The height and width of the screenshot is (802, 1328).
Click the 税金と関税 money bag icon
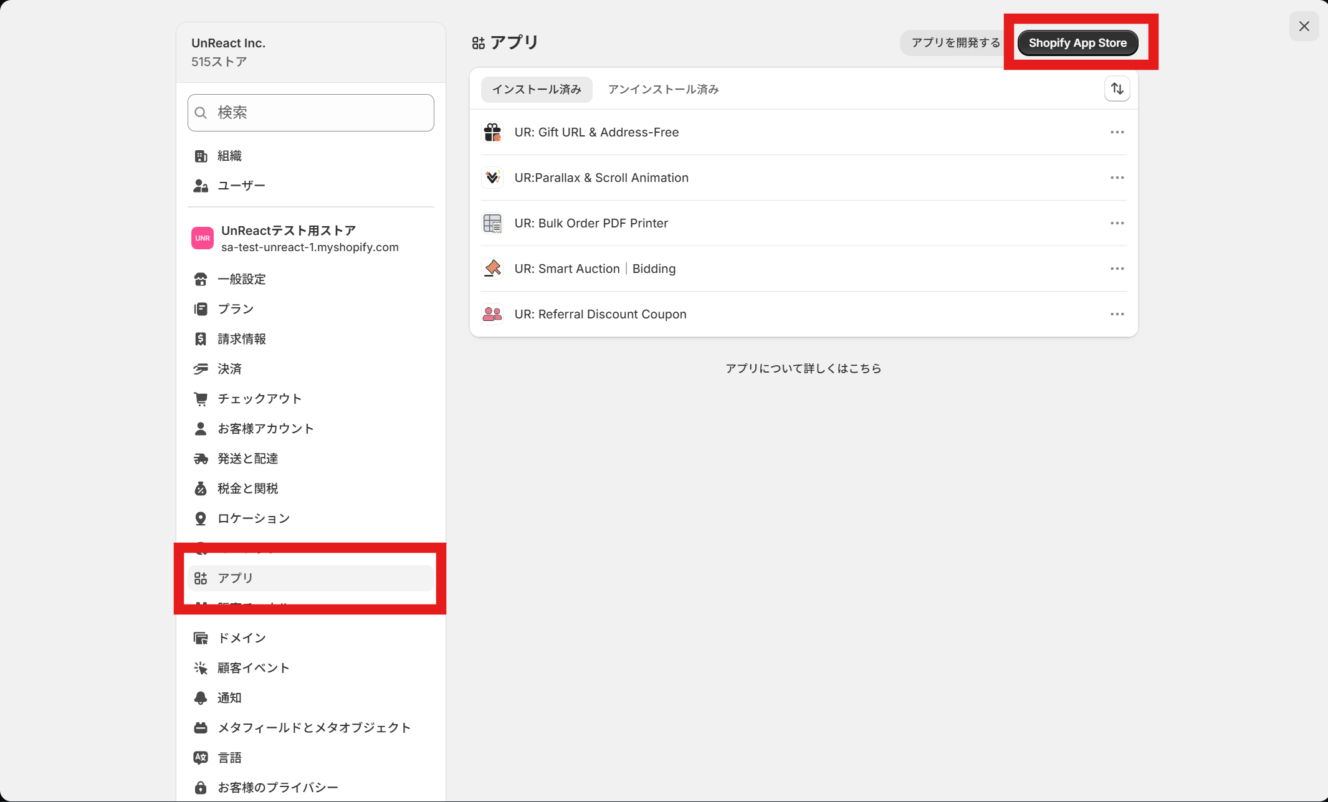pyautogui.click(x=201, y=489)
